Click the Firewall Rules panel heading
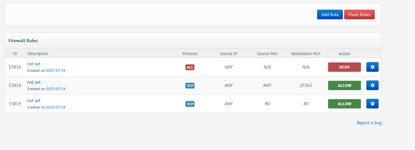The width and height of the screenshot is (415, 150). (23, 41)
